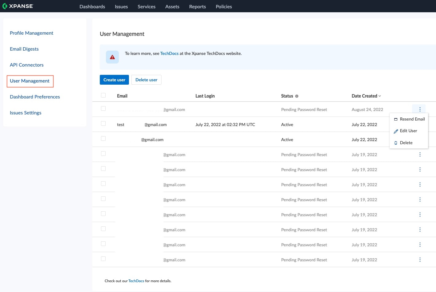Sort by the Date Created chevron

point(380,96)
